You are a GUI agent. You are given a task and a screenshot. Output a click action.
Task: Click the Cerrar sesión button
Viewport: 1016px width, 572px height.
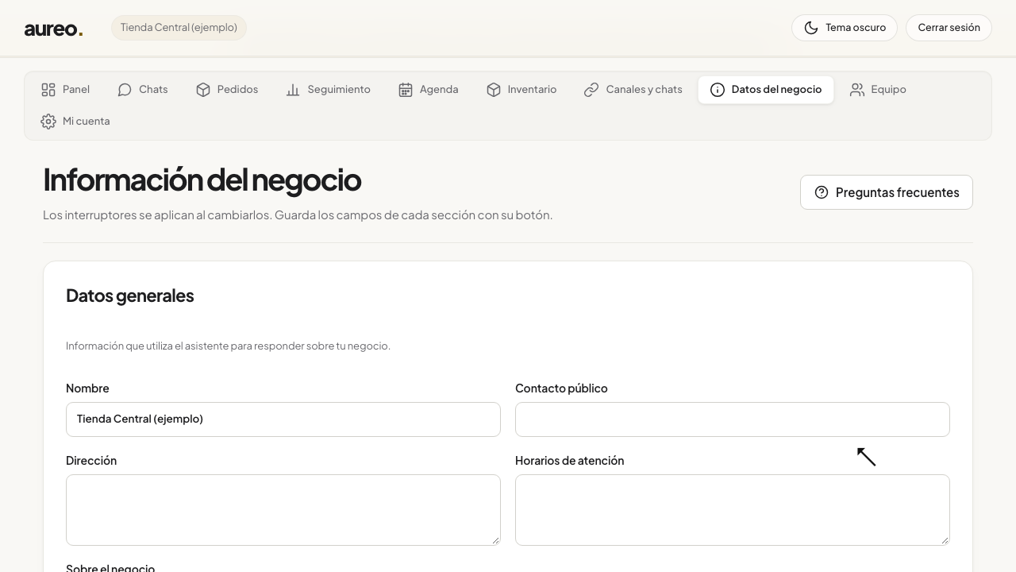[x=949, y=28]
